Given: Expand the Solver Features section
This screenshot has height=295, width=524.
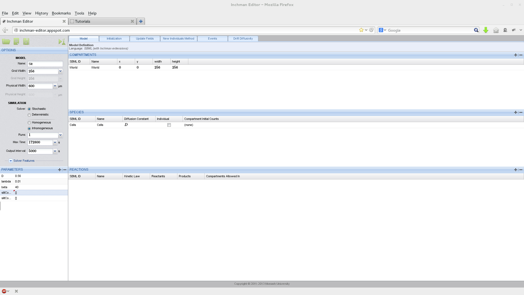Looking at the screenshot, I should 11,161.
